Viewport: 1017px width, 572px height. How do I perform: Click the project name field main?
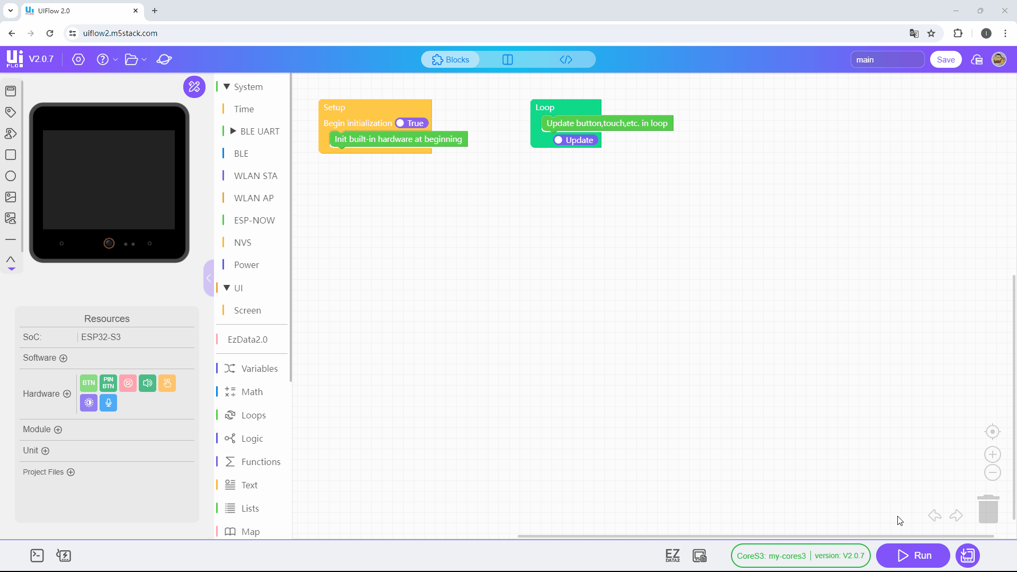click(887, 59)
